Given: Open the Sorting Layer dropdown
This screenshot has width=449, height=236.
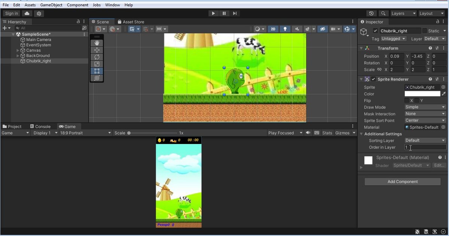Looking at the screenshot, I should [x=425, y=140].
